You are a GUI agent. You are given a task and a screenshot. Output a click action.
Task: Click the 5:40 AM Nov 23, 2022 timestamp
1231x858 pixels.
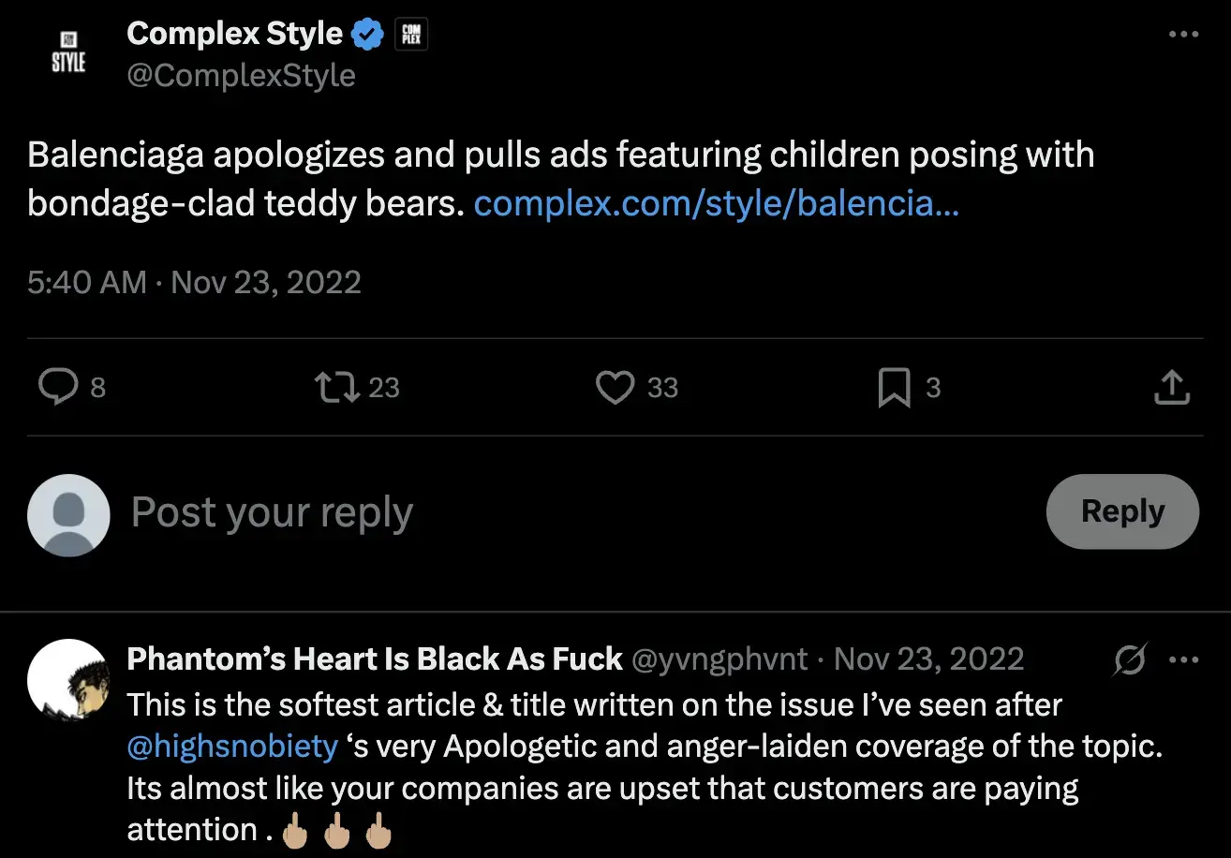(194, 282)
